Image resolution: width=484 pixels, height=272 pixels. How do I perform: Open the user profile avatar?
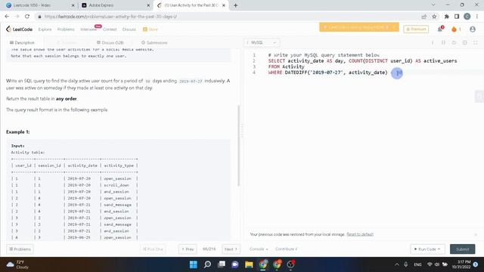click(x=473, y=29)
